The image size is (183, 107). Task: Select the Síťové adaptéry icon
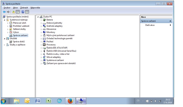point(44,57)
